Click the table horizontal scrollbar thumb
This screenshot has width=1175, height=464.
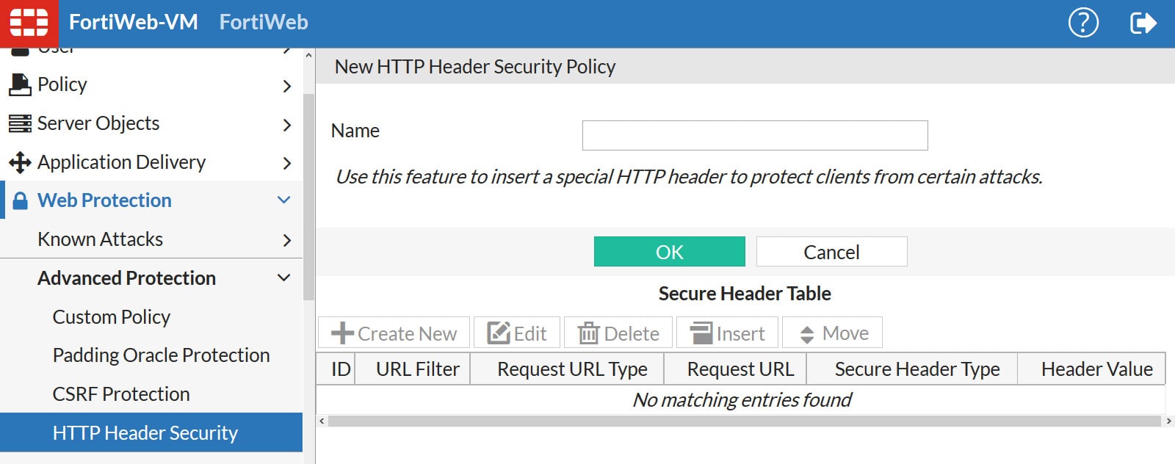(x=745, y=421)
